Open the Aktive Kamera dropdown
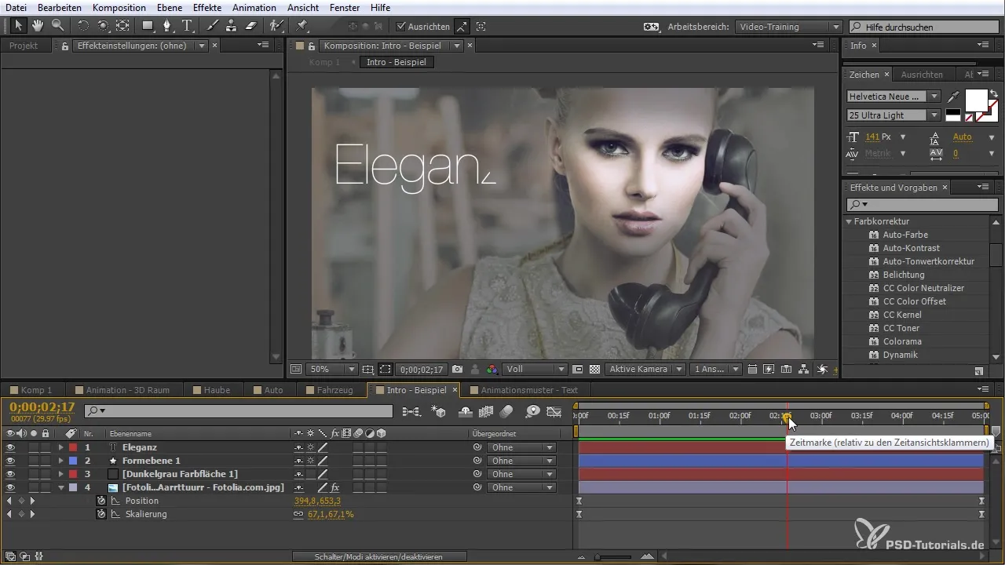The image size is (1005, 565). click(644, 369)
